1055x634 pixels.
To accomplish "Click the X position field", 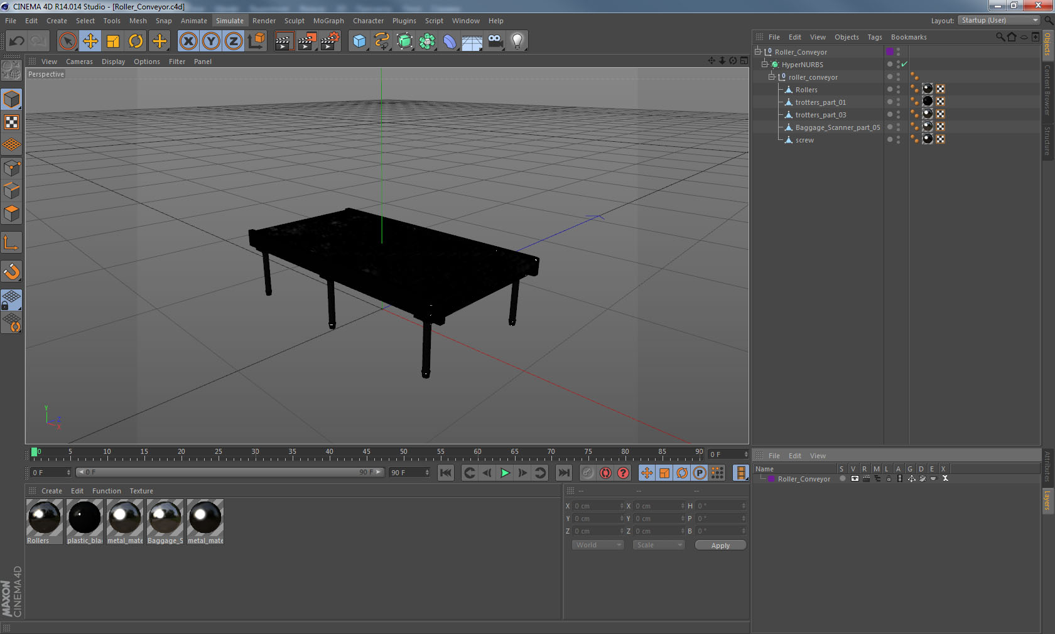I will [x=598, y=506].
